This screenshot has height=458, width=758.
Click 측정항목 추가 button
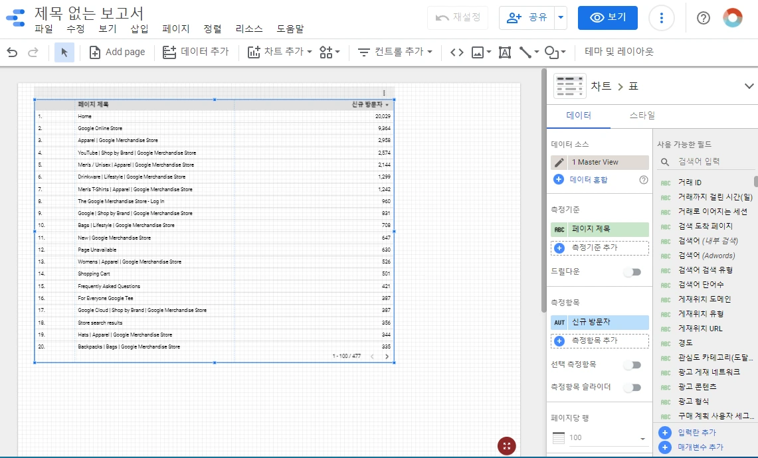pyautogui.click(x=600, y=341)
